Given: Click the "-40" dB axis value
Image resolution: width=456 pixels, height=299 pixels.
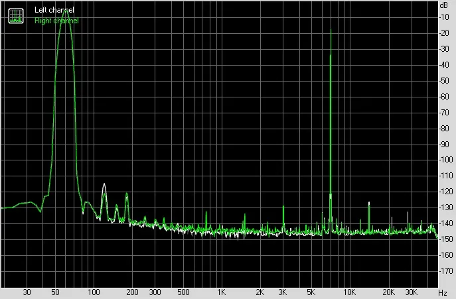Looking at the screenshot, I should click(x=444, y=65).
